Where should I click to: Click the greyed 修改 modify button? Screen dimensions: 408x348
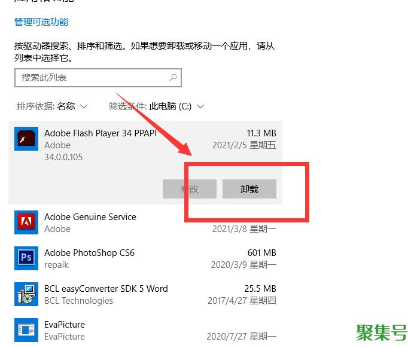point(190,189)
